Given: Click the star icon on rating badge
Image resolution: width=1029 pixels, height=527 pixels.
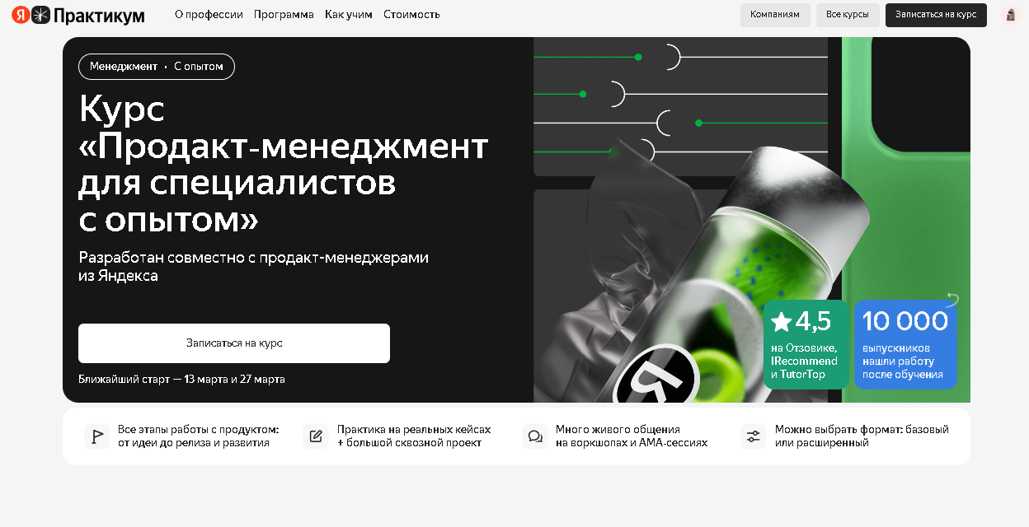Looking at the screenshot, I should [x=781, y=322].
